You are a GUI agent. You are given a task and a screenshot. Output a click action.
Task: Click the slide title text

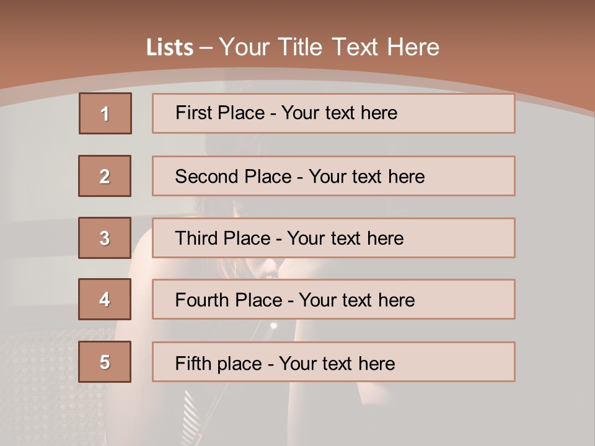(293, 47)
